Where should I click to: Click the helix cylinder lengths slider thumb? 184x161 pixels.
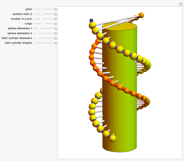pyautogui.click(x=35, y=43)
